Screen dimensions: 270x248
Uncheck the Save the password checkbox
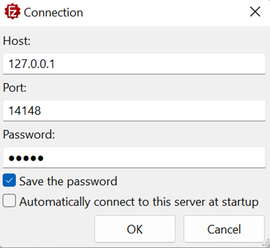point(9,180)
